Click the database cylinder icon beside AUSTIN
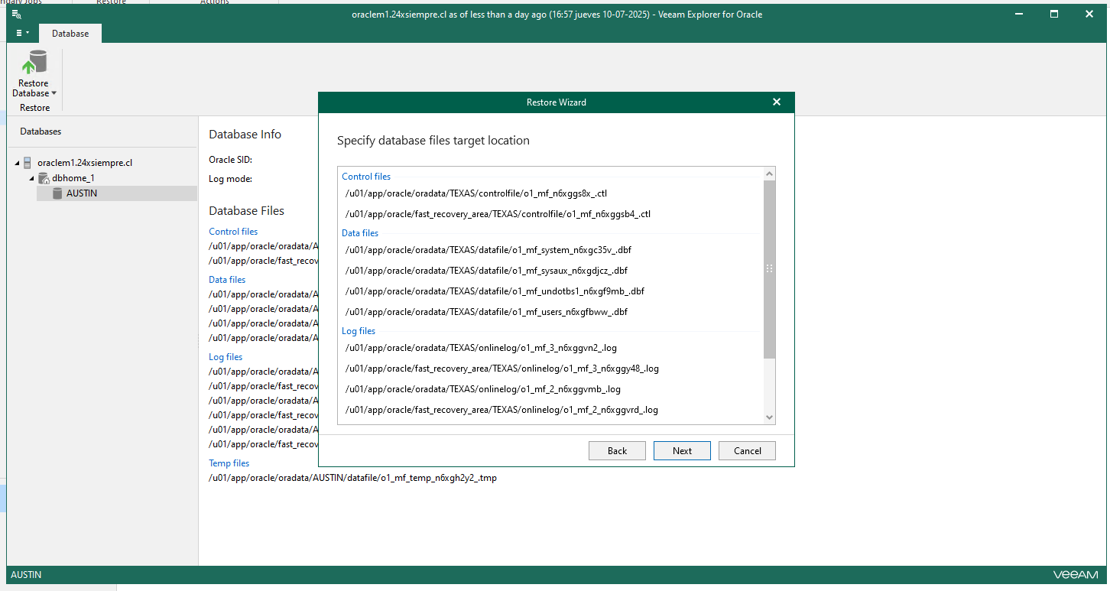1110x591 pixels. click(x=57, y=193)
